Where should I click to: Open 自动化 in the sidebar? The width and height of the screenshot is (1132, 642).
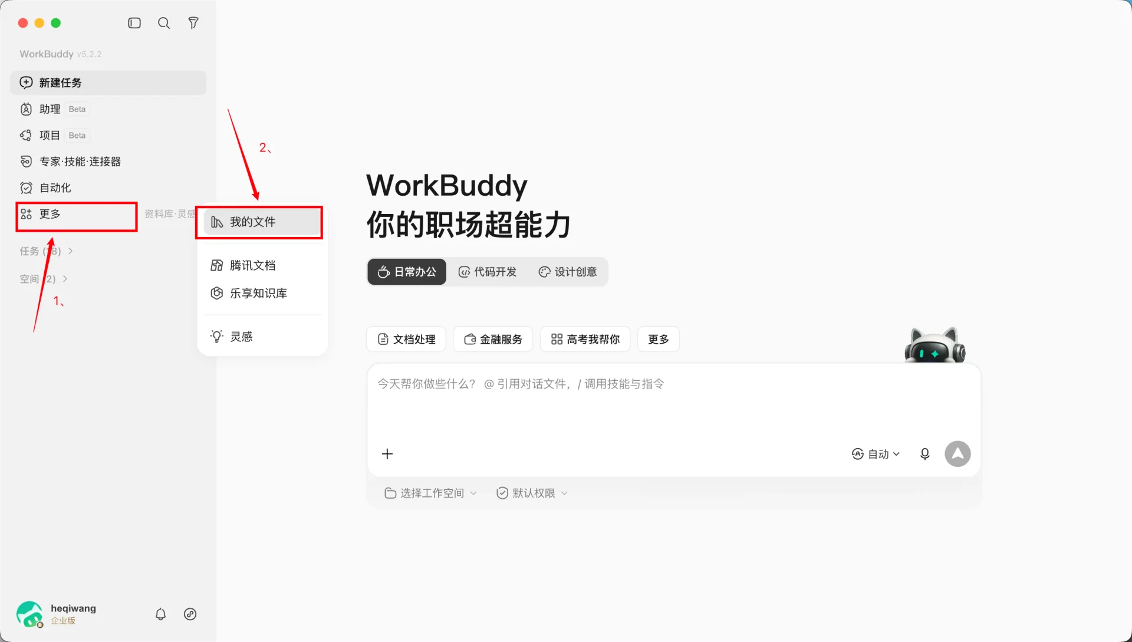pos(108,187)
